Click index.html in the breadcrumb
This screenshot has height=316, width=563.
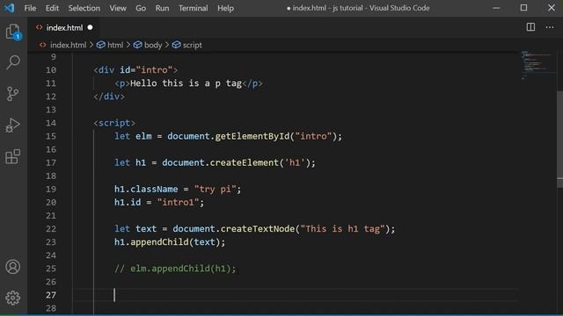click(x=68, y=45)
